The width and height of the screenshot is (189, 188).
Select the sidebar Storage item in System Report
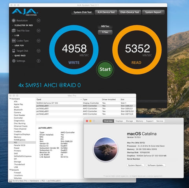pyautogui.click(x=17, y=162)
